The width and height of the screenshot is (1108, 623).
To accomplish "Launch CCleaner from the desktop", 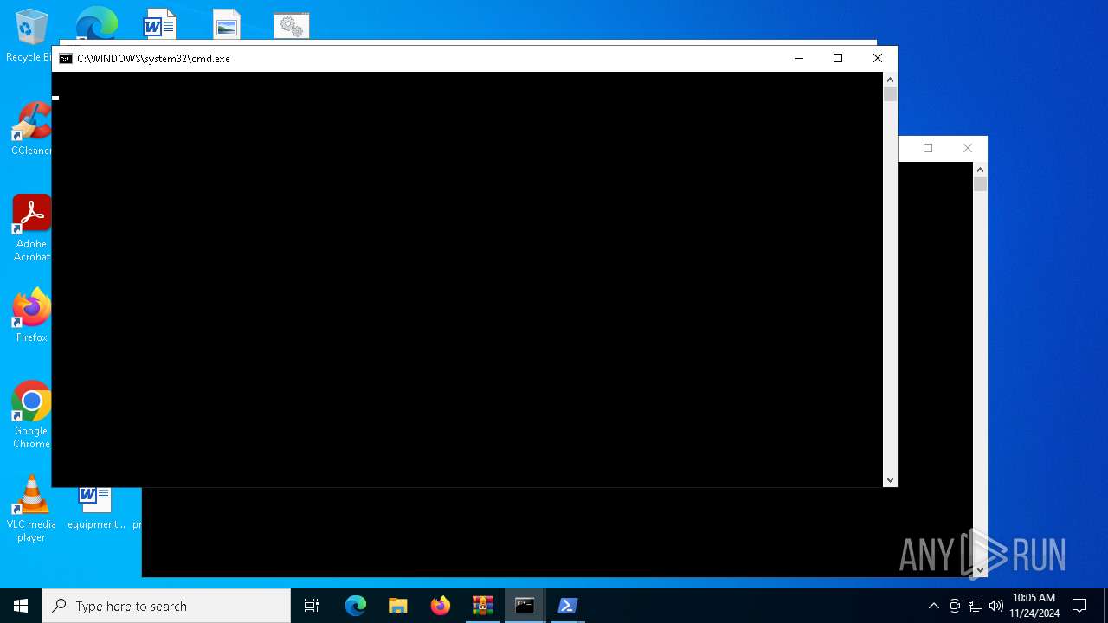I will click(x=31, y=128).
